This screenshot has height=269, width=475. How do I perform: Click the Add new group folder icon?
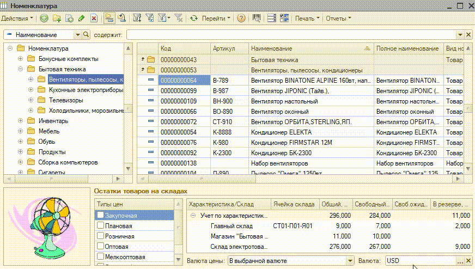coord(57,18)
